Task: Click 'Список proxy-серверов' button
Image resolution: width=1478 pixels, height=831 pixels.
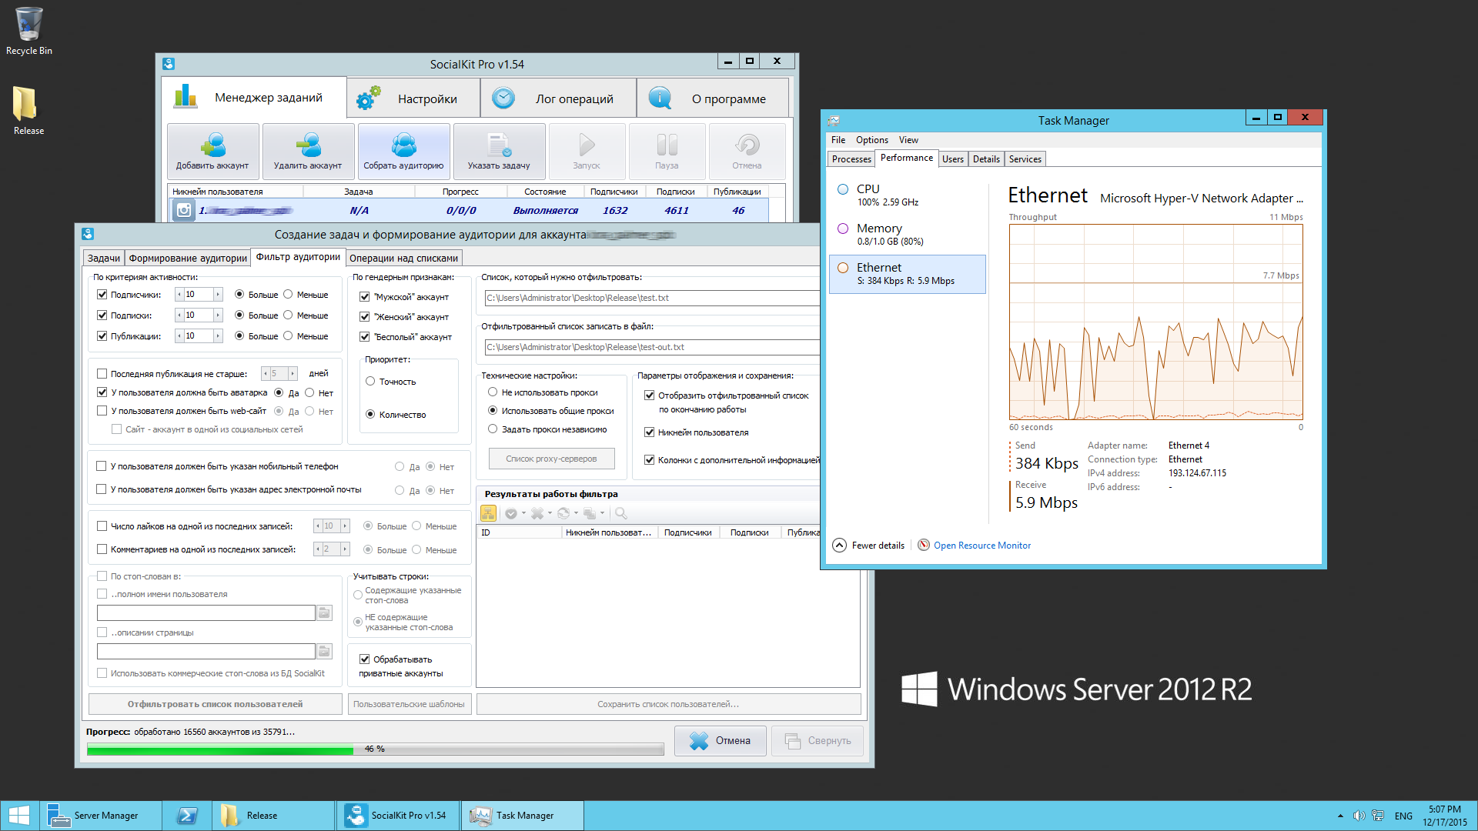Action: click(551, 459)
